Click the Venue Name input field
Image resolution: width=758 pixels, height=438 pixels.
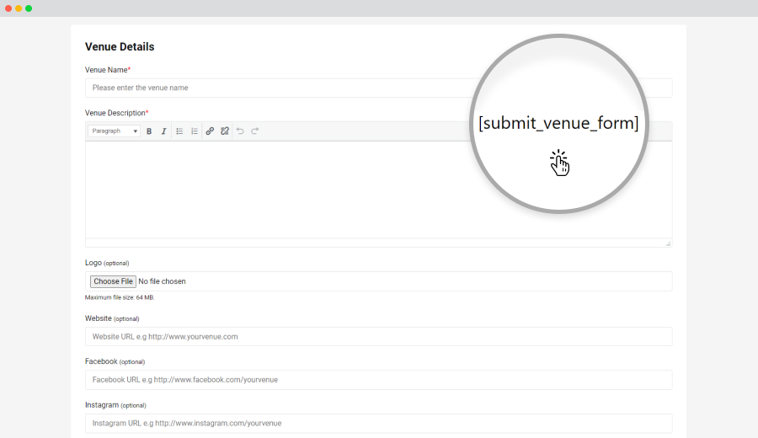(378, 88)
